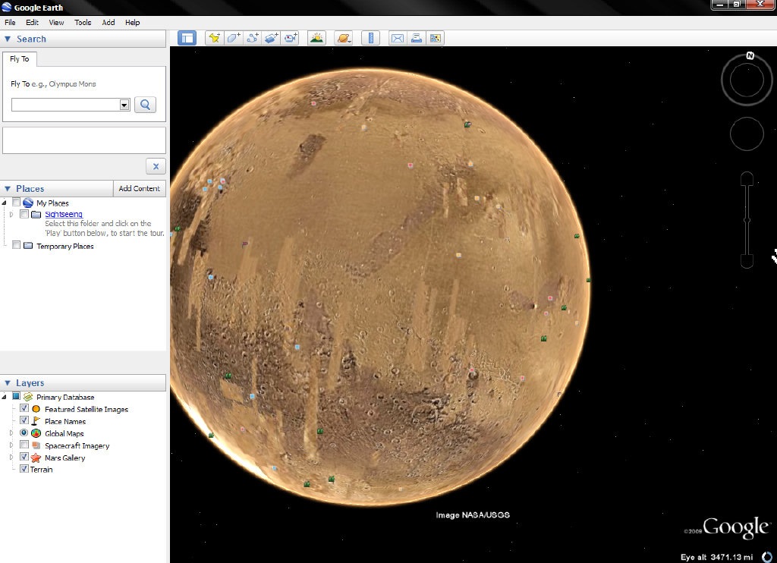
Task: Expand the Sightseeing folder node
Action: coord(11,215)
